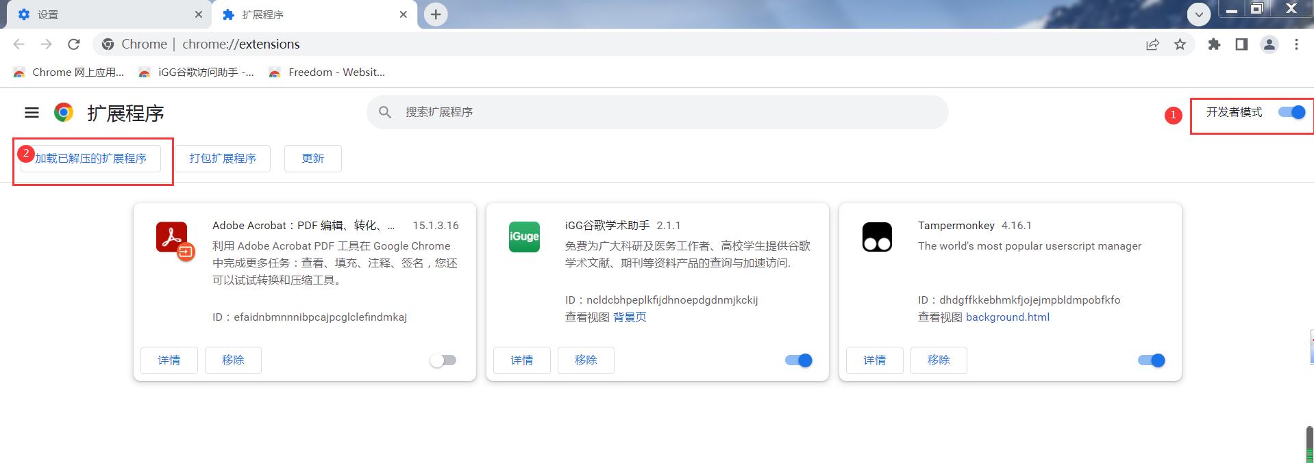This screenshot has height=463, width=1314.
Task: Click iGG谷歌学术助手 version 2.1.1
Action: pos(669,226)
